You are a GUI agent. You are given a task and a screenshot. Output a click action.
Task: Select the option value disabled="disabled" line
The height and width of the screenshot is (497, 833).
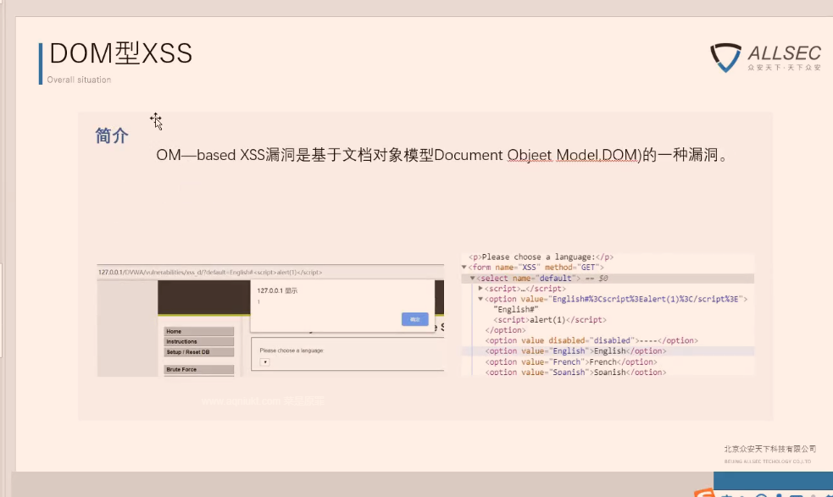591,340
